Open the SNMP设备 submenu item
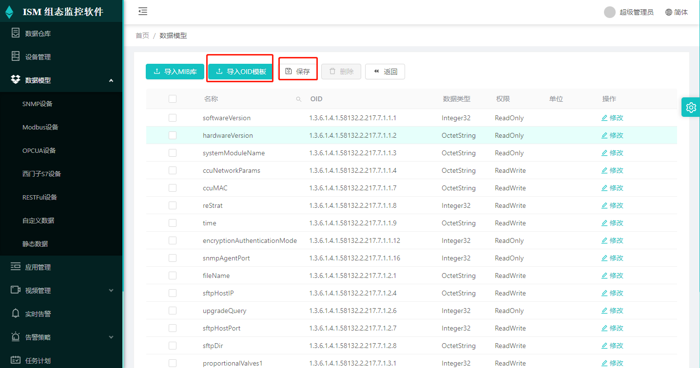The width and height of the screenshot is (700, 368). 38,104
